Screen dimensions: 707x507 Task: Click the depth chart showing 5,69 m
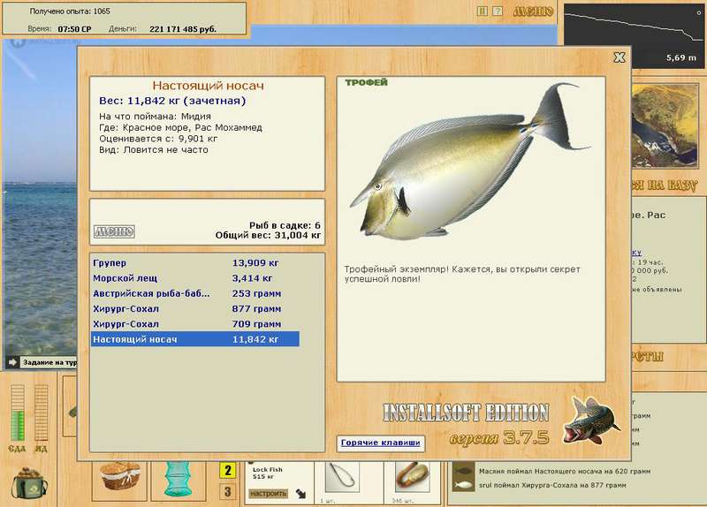634,36
